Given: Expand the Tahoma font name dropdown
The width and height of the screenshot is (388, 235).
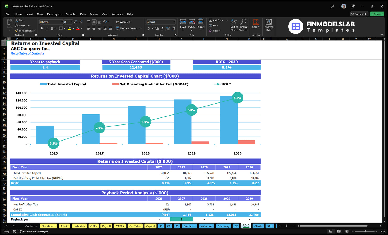Looking at the screenshot, I should tap(62, 22).
